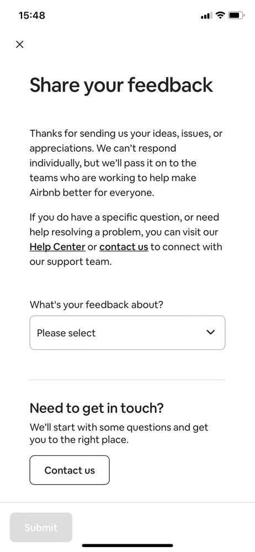
Task: Tap the Wi-Fi status icon
Action: [220, 15]
